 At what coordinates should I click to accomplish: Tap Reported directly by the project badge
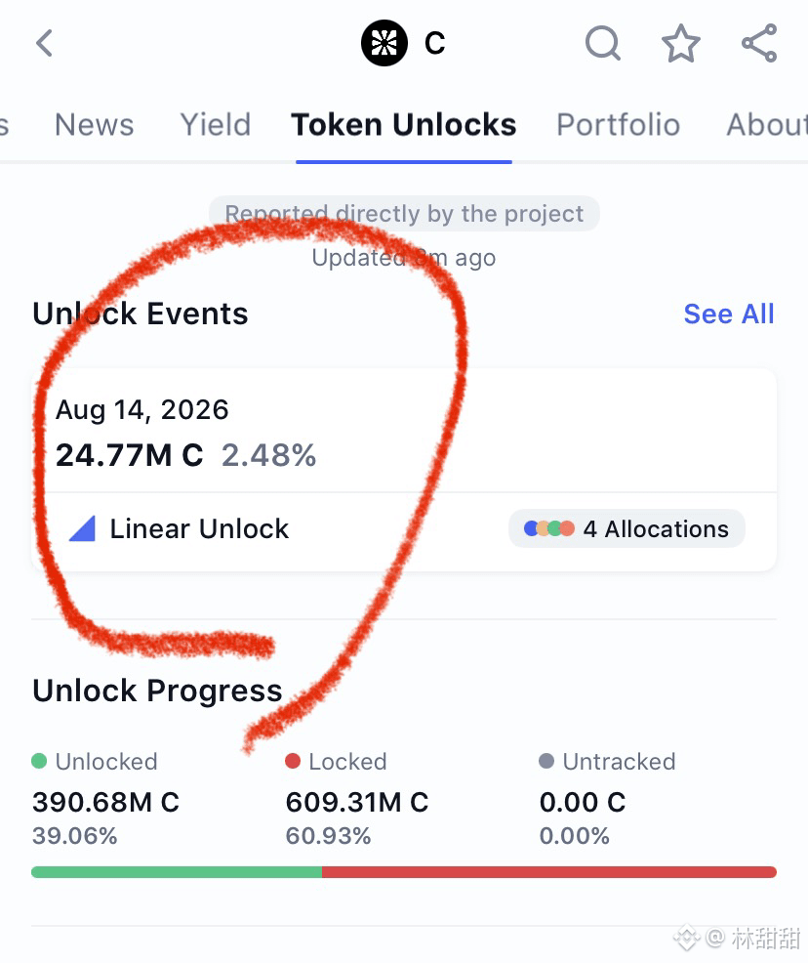click(404, 214)
